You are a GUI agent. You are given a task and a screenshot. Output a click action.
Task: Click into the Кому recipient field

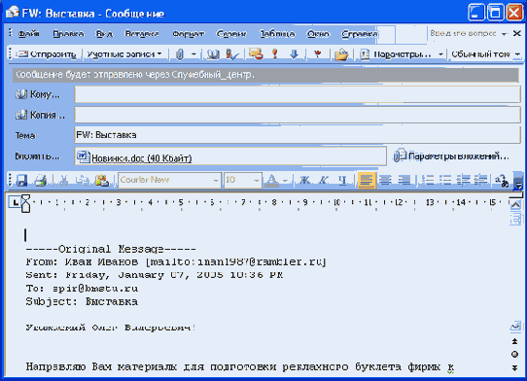(298, 94)
